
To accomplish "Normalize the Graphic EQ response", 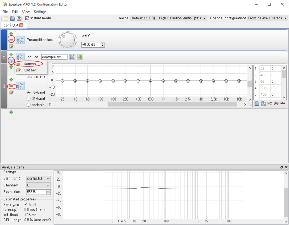I will pyautogui.click(x=276, y=103).
